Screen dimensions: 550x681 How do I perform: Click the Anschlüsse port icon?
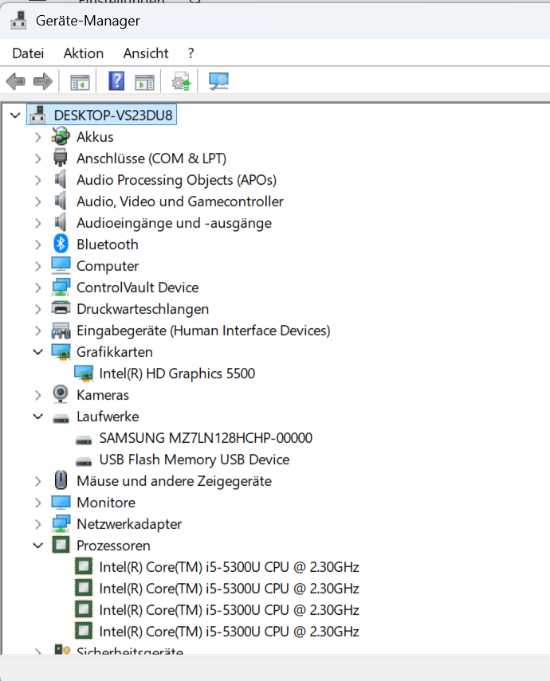61,158
